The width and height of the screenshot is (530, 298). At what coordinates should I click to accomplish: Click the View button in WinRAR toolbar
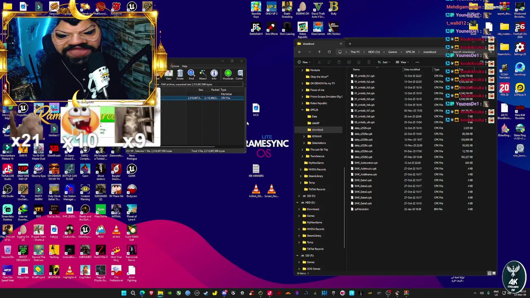click(x=169, y=75)
